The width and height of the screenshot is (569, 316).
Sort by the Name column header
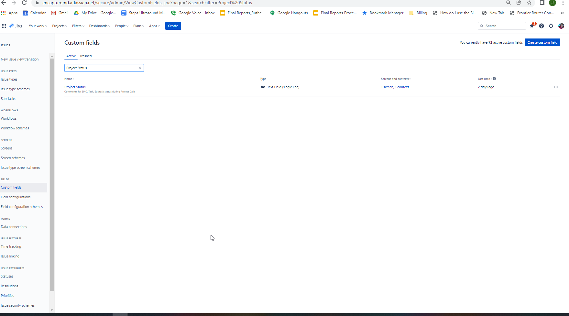(x=68, y=79)
